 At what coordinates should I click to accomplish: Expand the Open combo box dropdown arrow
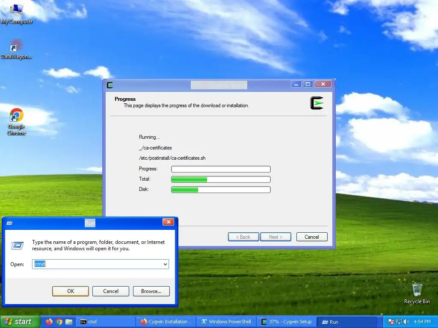pos(166,264)
